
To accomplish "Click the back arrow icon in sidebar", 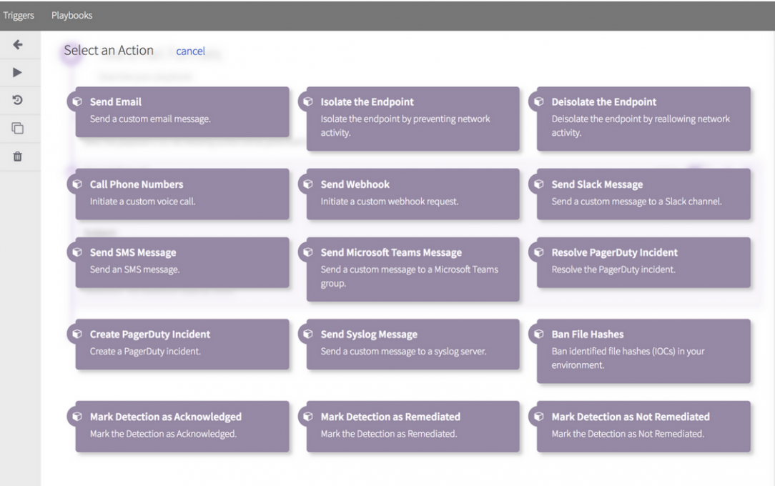I will pyautogui.click(x=18, y=45).
